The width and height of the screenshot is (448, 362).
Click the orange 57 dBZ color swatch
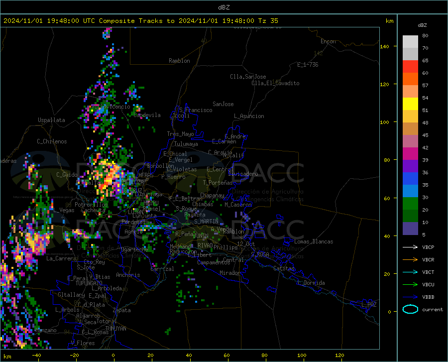410,79
